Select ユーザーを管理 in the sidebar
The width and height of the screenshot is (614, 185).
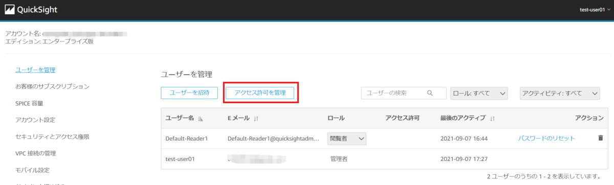(35, 70)
